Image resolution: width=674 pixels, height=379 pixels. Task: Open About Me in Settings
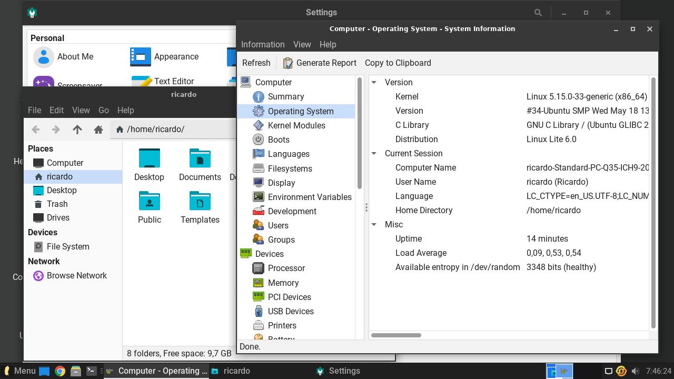pos(64,57)
